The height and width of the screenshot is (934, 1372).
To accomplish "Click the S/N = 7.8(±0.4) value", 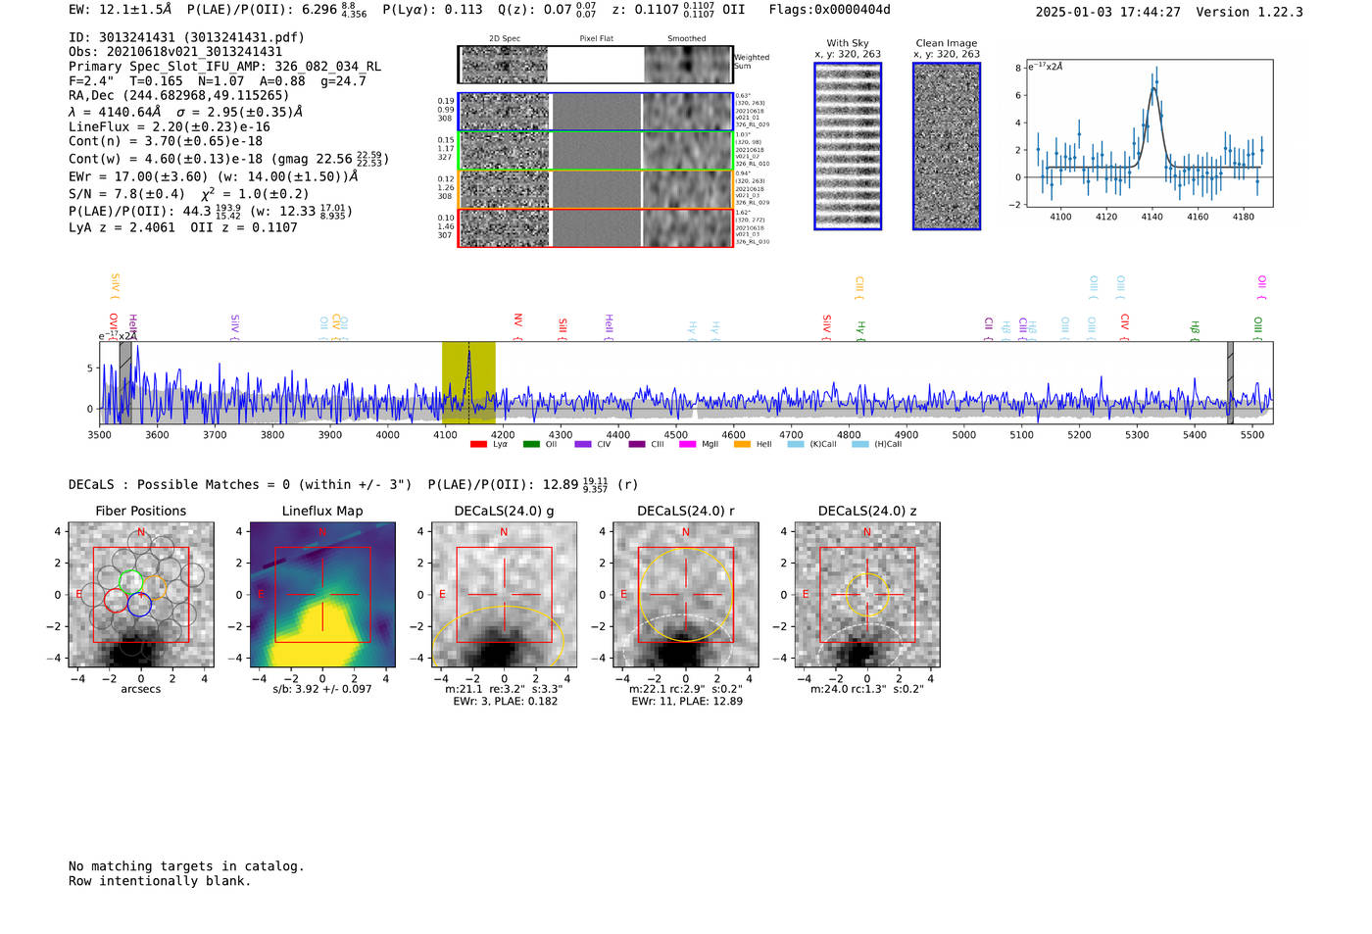I will (126, 194).
